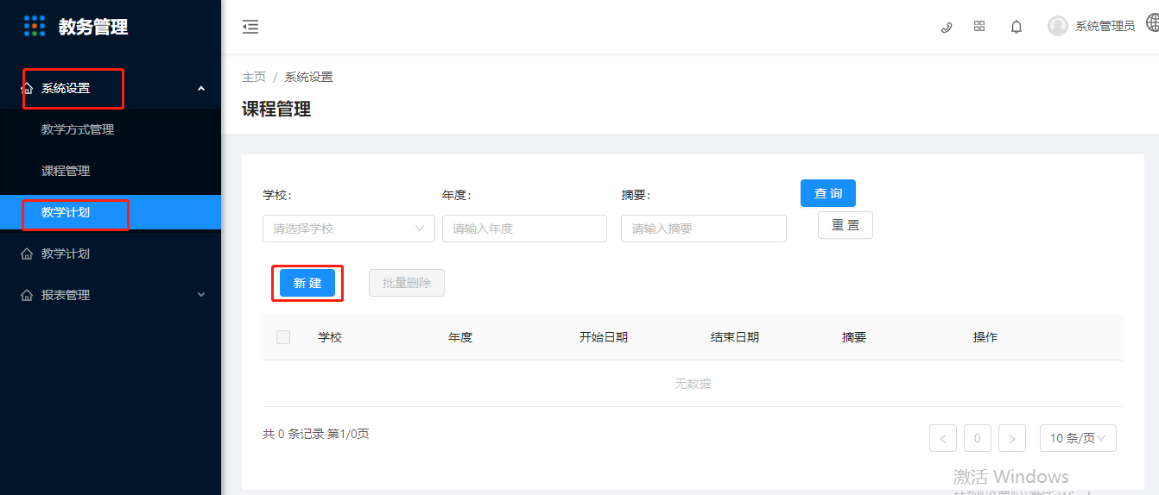The image size is (1159, 495).
Task: Toggle the select-all checkbox in table header
Action: point(283,337)
